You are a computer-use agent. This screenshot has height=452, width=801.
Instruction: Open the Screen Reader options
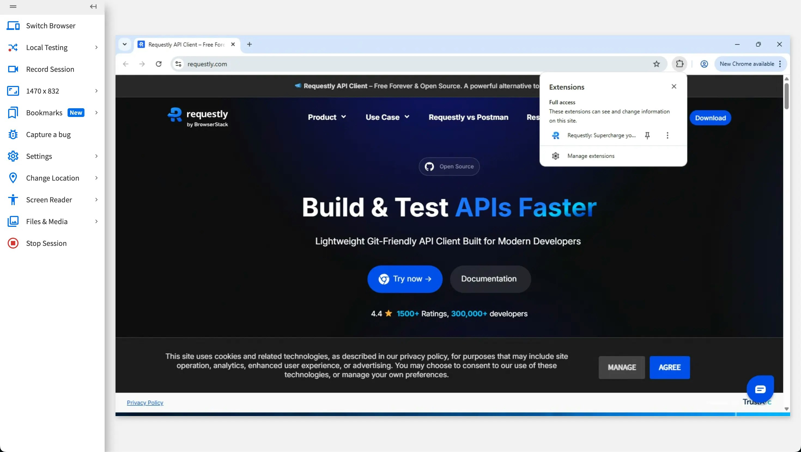click(49, 200)
